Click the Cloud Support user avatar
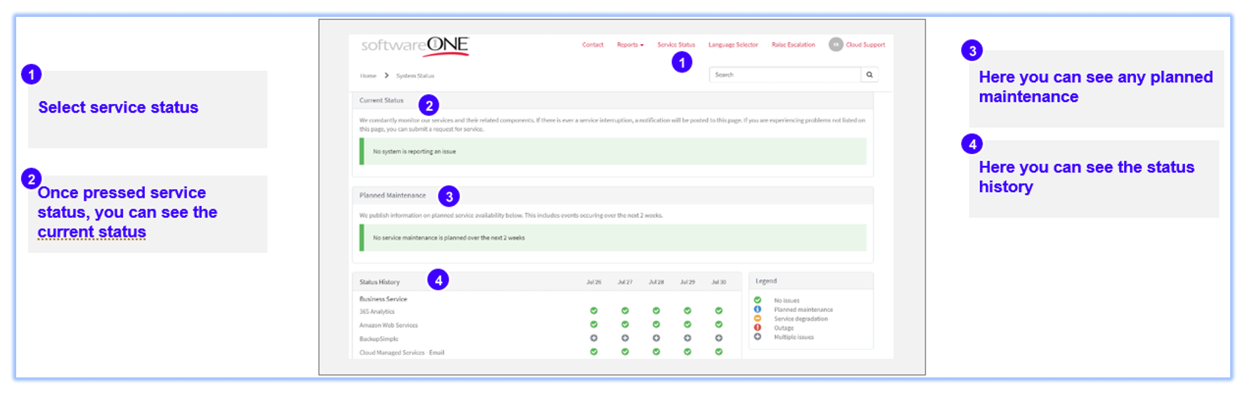Viewport: 1247px width, 395px height. (835, 44)
